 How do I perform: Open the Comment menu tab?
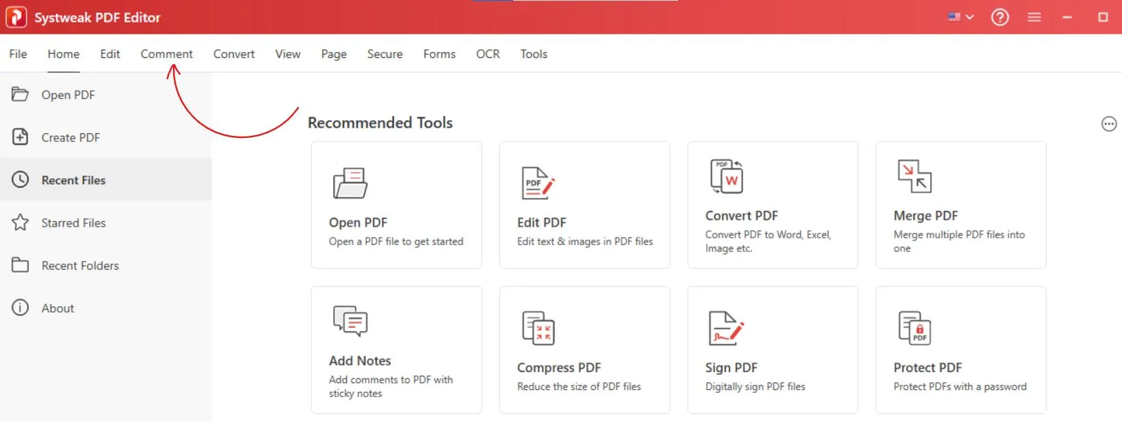click(x=166, y=54)
